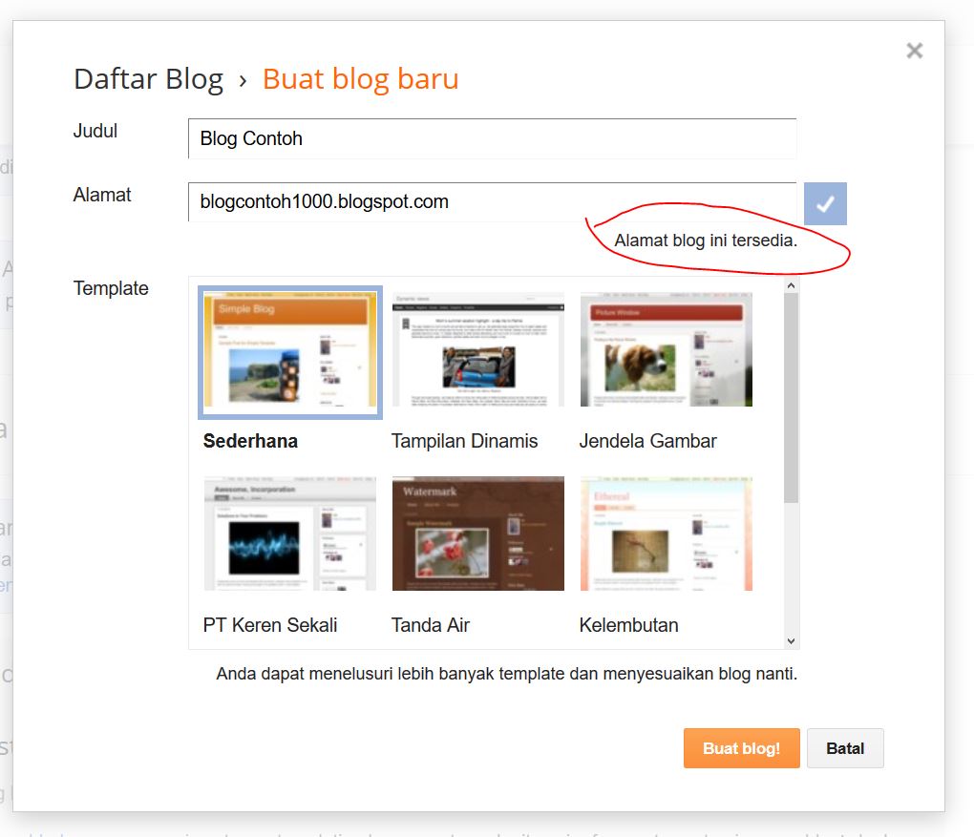Select the PT Keren Sekali template
Viewport: 974px width, 837px height.
289,534
